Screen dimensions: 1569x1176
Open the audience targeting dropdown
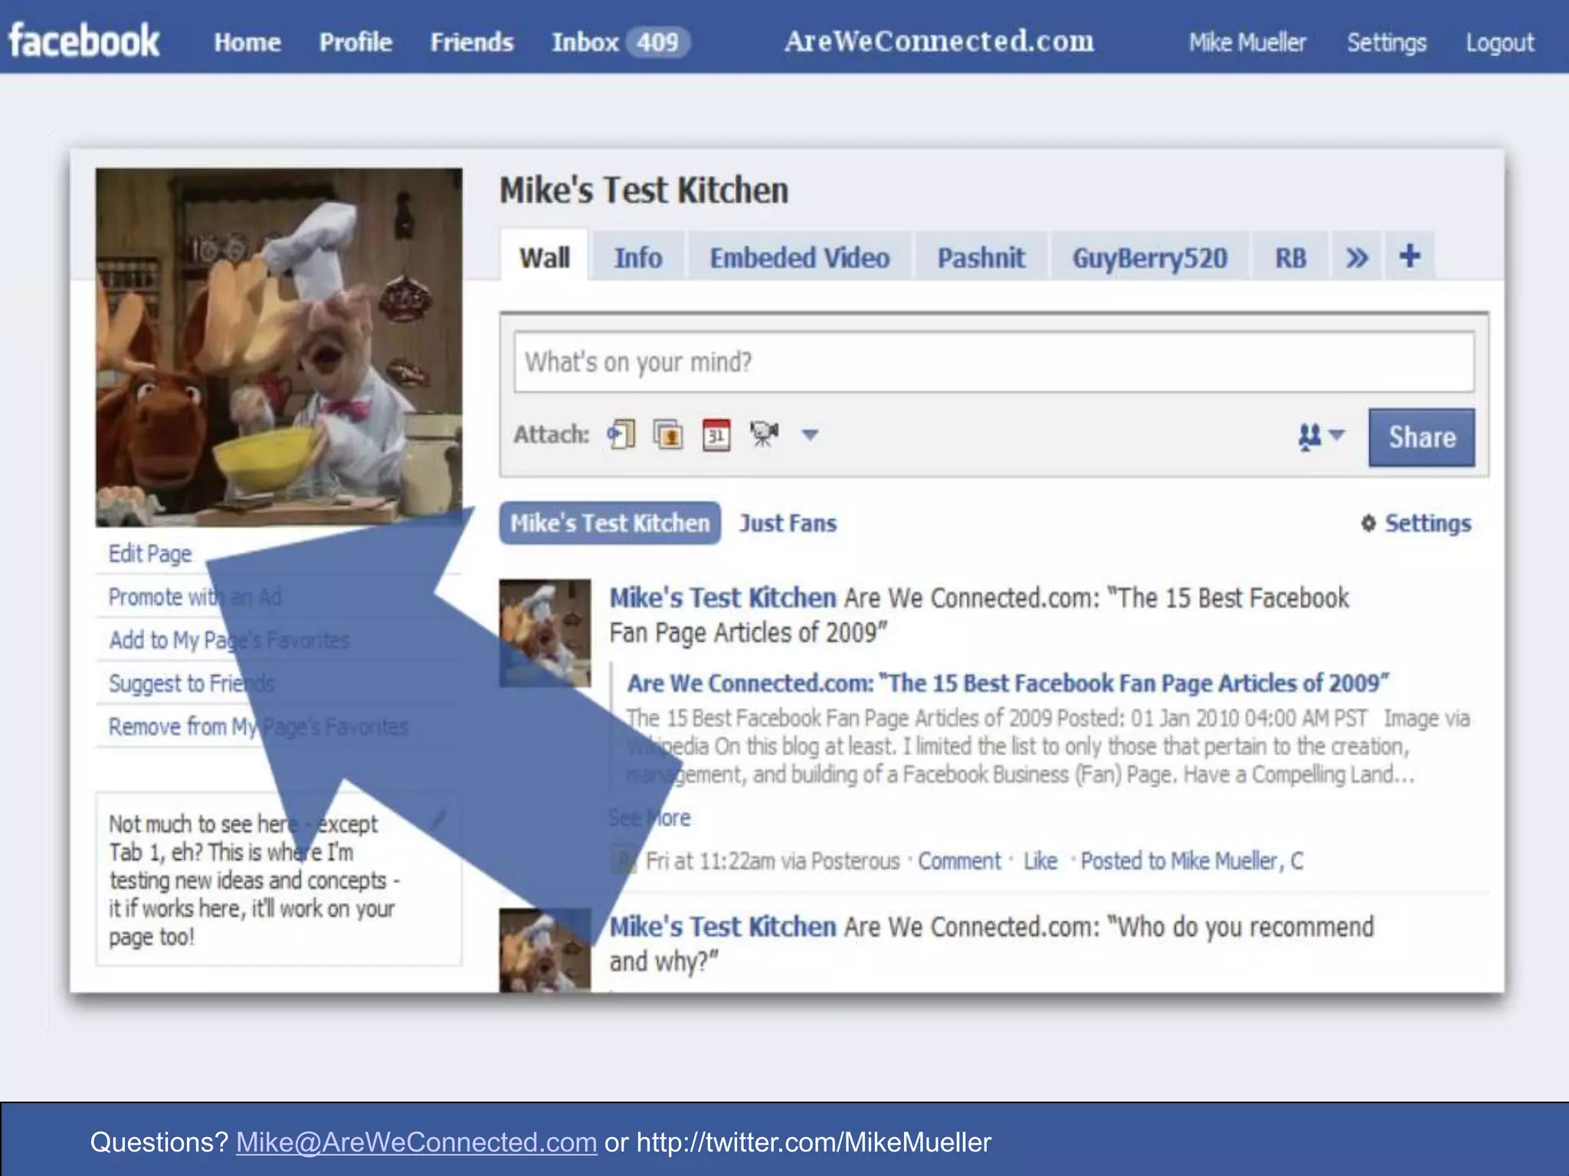click(x=1320, y=436)
